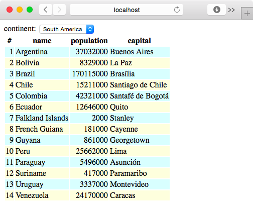Go back using the browser back arrow
Image resolution: width=253 pixels, height=207 pixels.
[x=46, y=10]
